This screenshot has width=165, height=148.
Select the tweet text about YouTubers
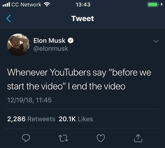(x=79, y=79)
